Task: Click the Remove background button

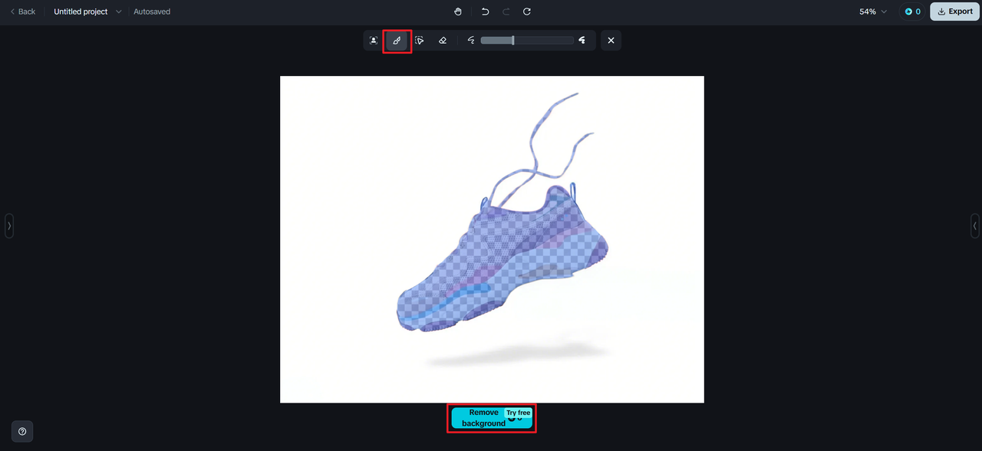Action: click(x=492, y=418)
